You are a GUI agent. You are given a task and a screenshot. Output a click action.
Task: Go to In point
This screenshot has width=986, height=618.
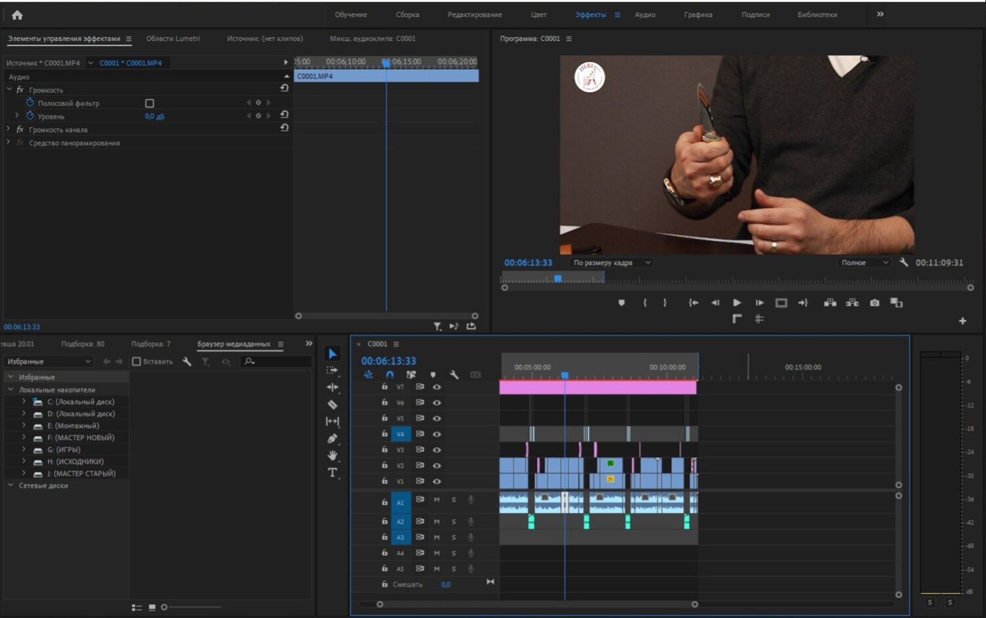pyautogui.click(x=693, y=303)
